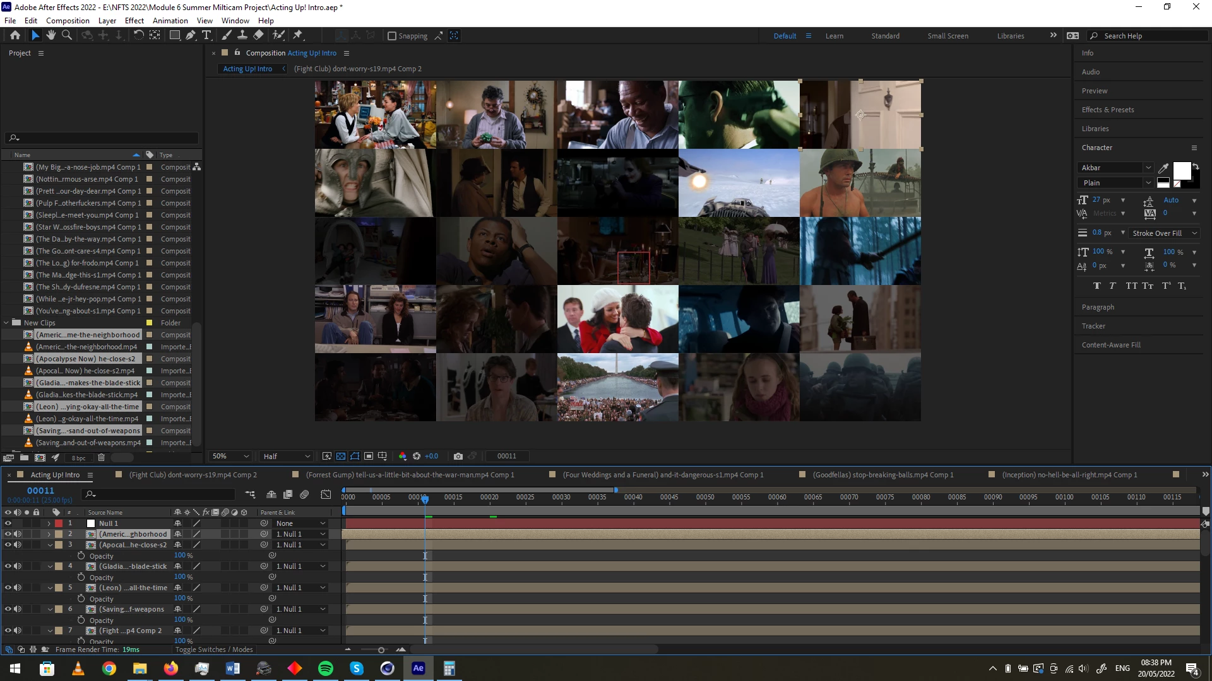Select the Puppet Pin tool
This screenshot has height=681, width=1212.
pos(298,35)
